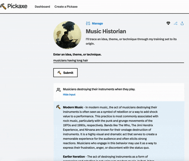Click the Pickaxe hammer logo icon
The width and height of the screenshot is (189, 161).
(3, 6)
